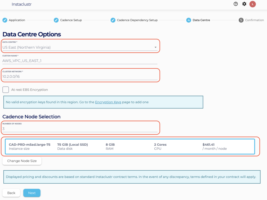
Task: Click the Instaclustr logo text
Action: pyautogui.click(x=21, y=4)
